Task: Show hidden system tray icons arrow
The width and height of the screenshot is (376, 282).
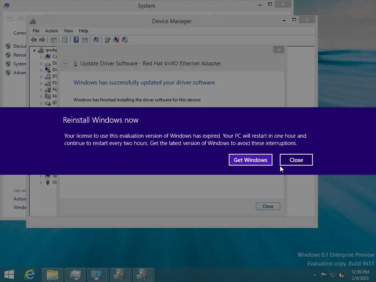Action: (315, 275)
